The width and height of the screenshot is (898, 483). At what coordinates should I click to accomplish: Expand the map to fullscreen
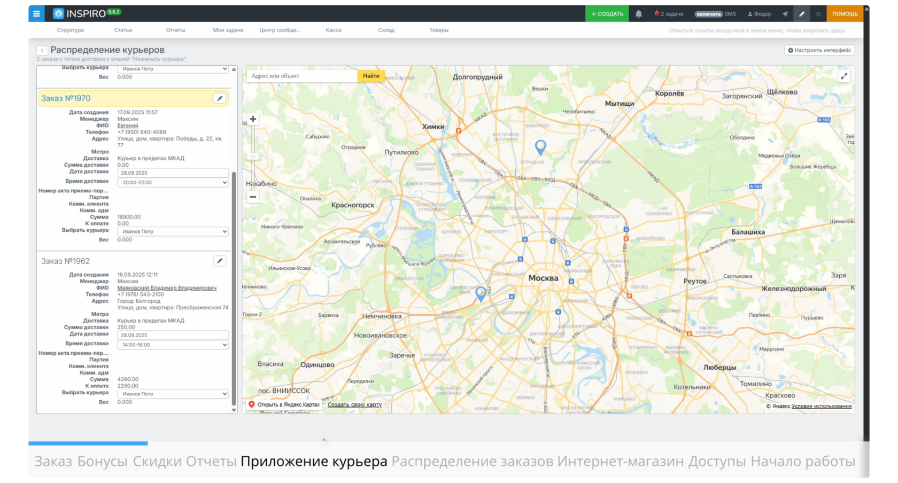[x=844, y=76]
